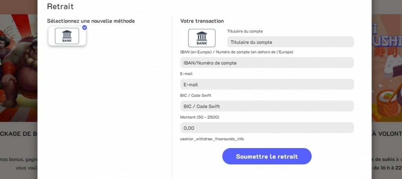Enter the E-mail text field
This screenshot has height=179, width=402.
pyautogui.click(x=267, y=84)
